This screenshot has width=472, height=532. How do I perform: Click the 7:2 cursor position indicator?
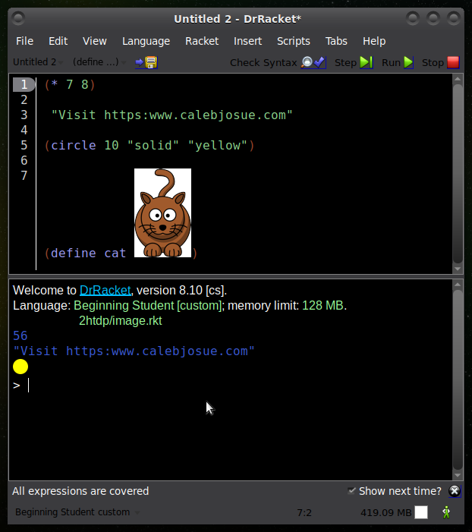click(x=304, y=513)
